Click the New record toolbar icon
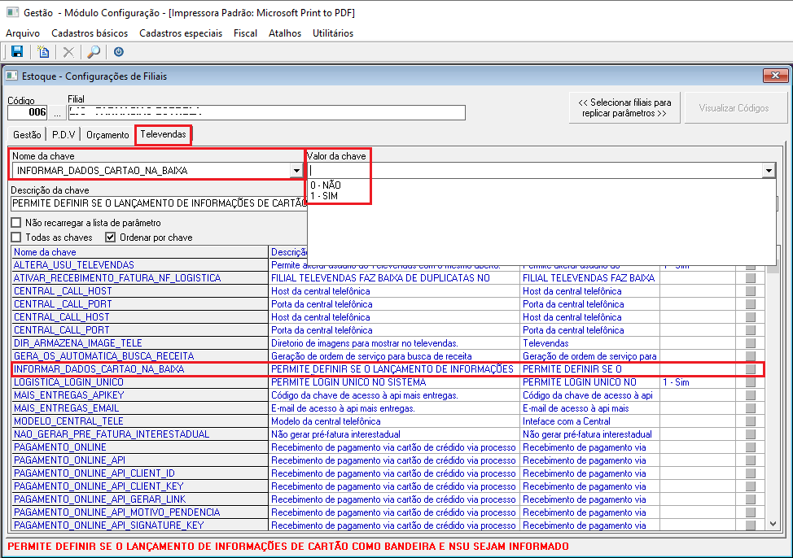This screenshot has height=558, width=793. [x=44, y=52]
